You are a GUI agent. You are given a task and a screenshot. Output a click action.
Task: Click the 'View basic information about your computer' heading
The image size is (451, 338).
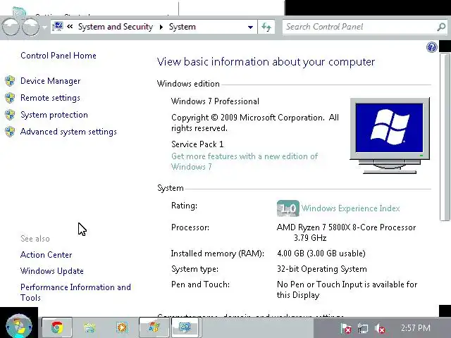pos(266,62)
